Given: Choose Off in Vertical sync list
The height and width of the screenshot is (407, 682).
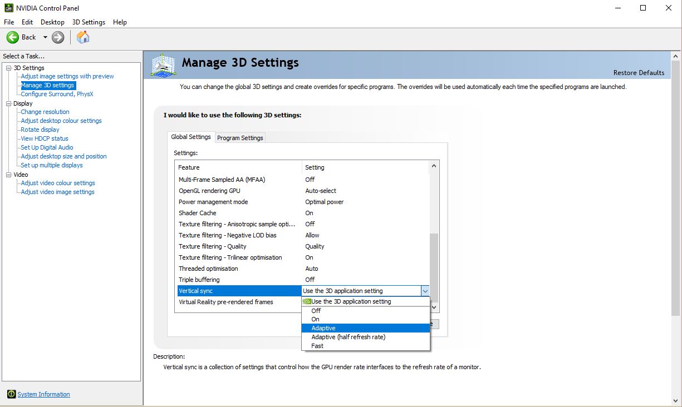Looking at the screenshot, I should [366, 311].
